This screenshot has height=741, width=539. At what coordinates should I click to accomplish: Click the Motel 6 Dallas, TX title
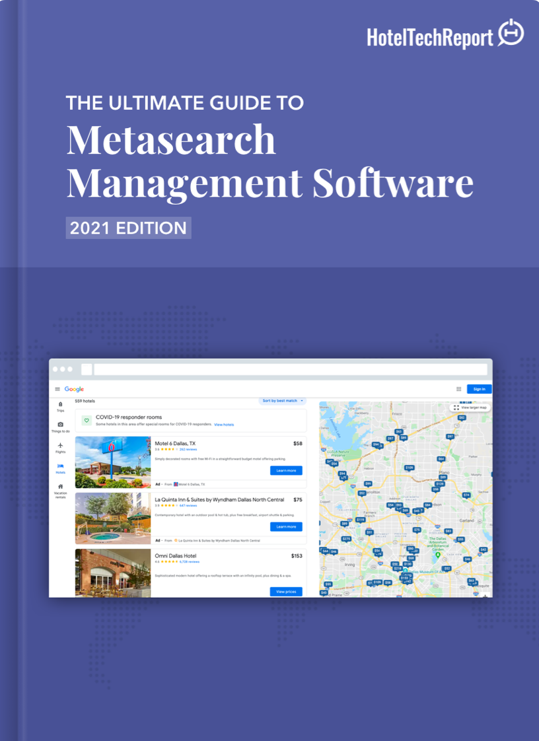click(175, 443)
